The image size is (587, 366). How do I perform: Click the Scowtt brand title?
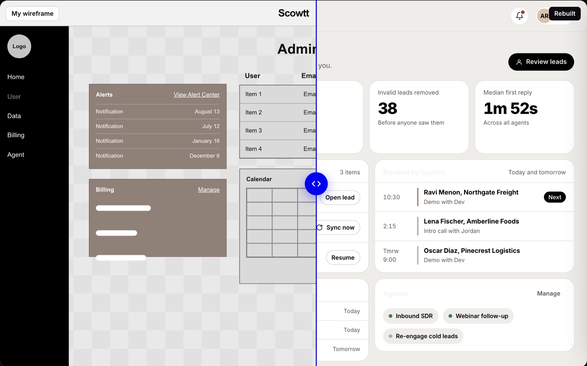pyautogui.click(x=293, y=13)
